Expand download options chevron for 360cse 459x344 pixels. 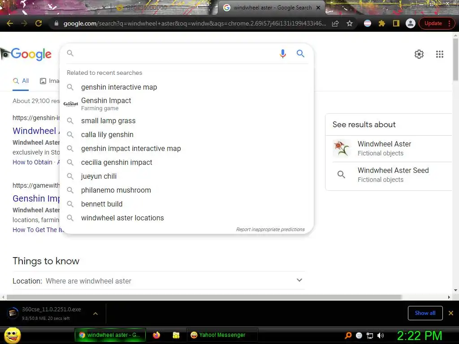[95, 314]
